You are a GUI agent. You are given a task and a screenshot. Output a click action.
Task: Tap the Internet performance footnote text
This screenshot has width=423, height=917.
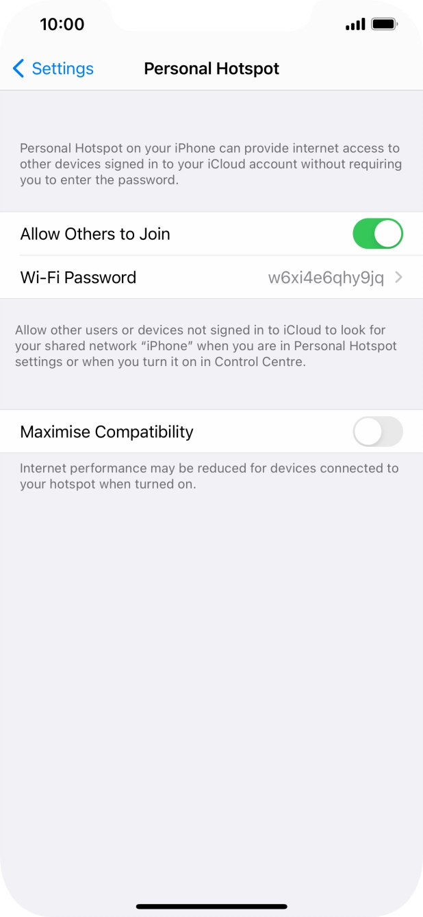[209, 476]
